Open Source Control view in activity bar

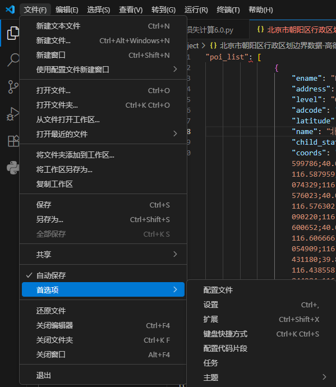tap(13, 87)
